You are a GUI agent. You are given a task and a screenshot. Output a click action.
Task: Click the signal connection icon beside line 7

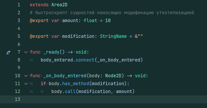(8, 52)
